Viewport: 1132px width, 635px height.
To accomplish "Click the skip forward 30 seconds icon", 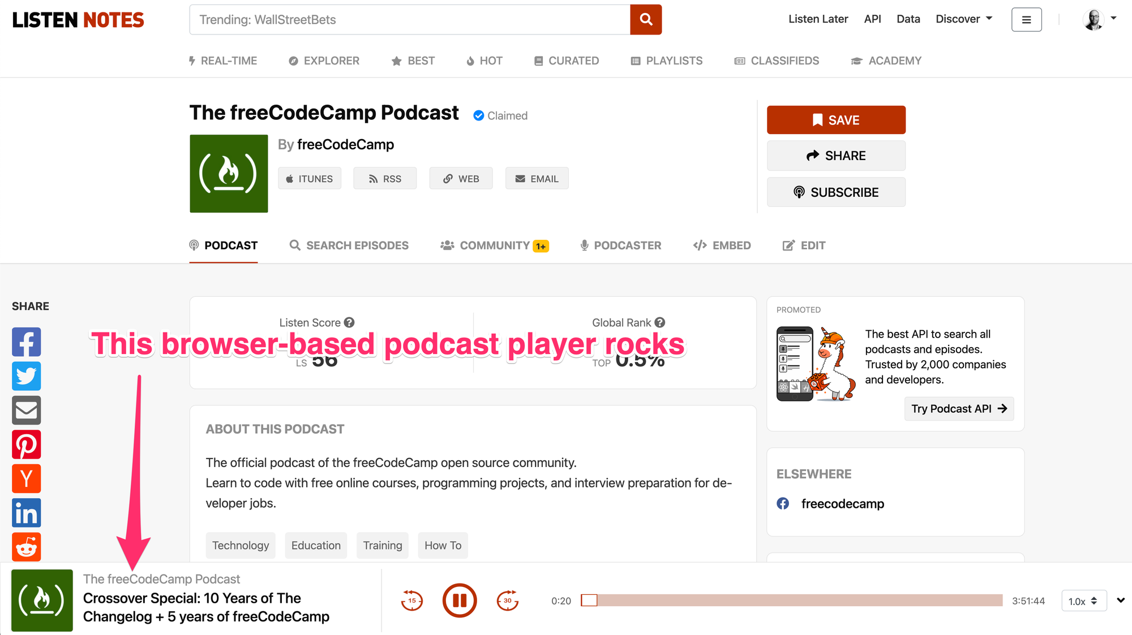I will tap(505, 600).
